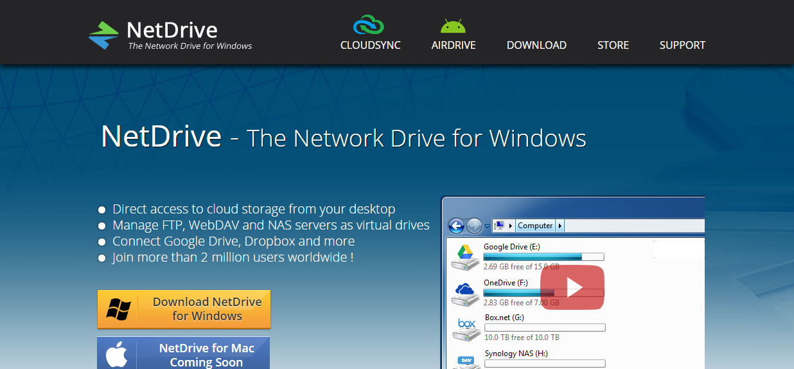Click the computer icon in address bar
The height and width of the screenshot is (369, 794).
coord(500,226)
